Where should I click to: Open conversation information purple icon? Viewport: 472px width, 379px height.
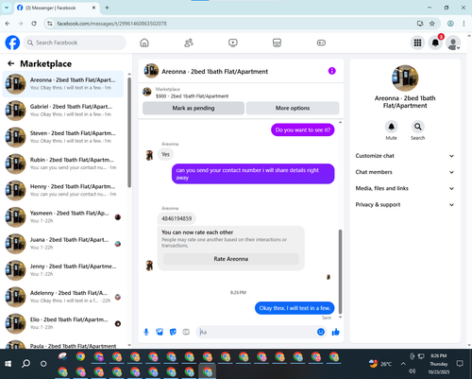(x=332, y=71)
